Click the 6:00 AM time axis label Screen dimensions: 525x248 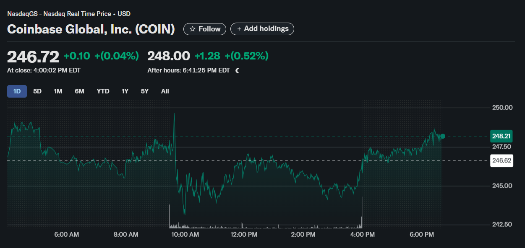(x=67, y=235)
